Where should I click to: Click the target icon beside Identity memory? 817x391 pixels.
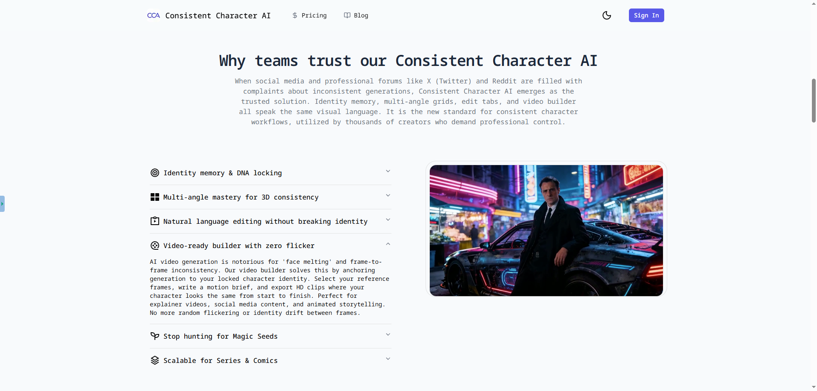click(155, 173)
